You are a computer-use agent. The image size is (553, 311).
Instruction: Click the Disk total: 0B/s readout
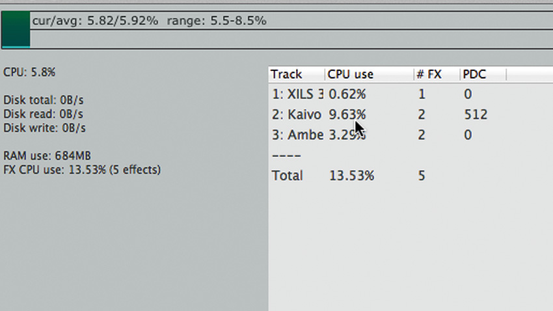pos(44,100)
